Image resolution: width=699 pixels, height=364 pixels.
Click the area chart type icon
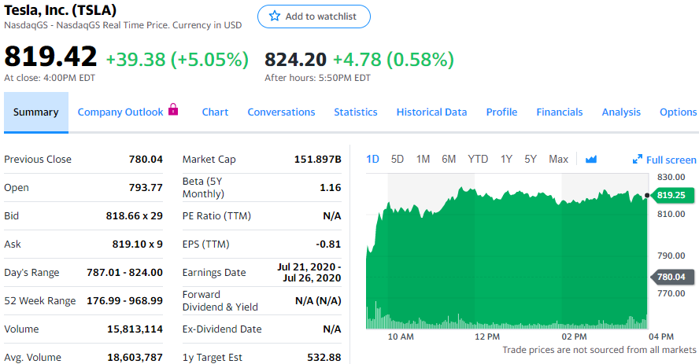coord(591,160)
